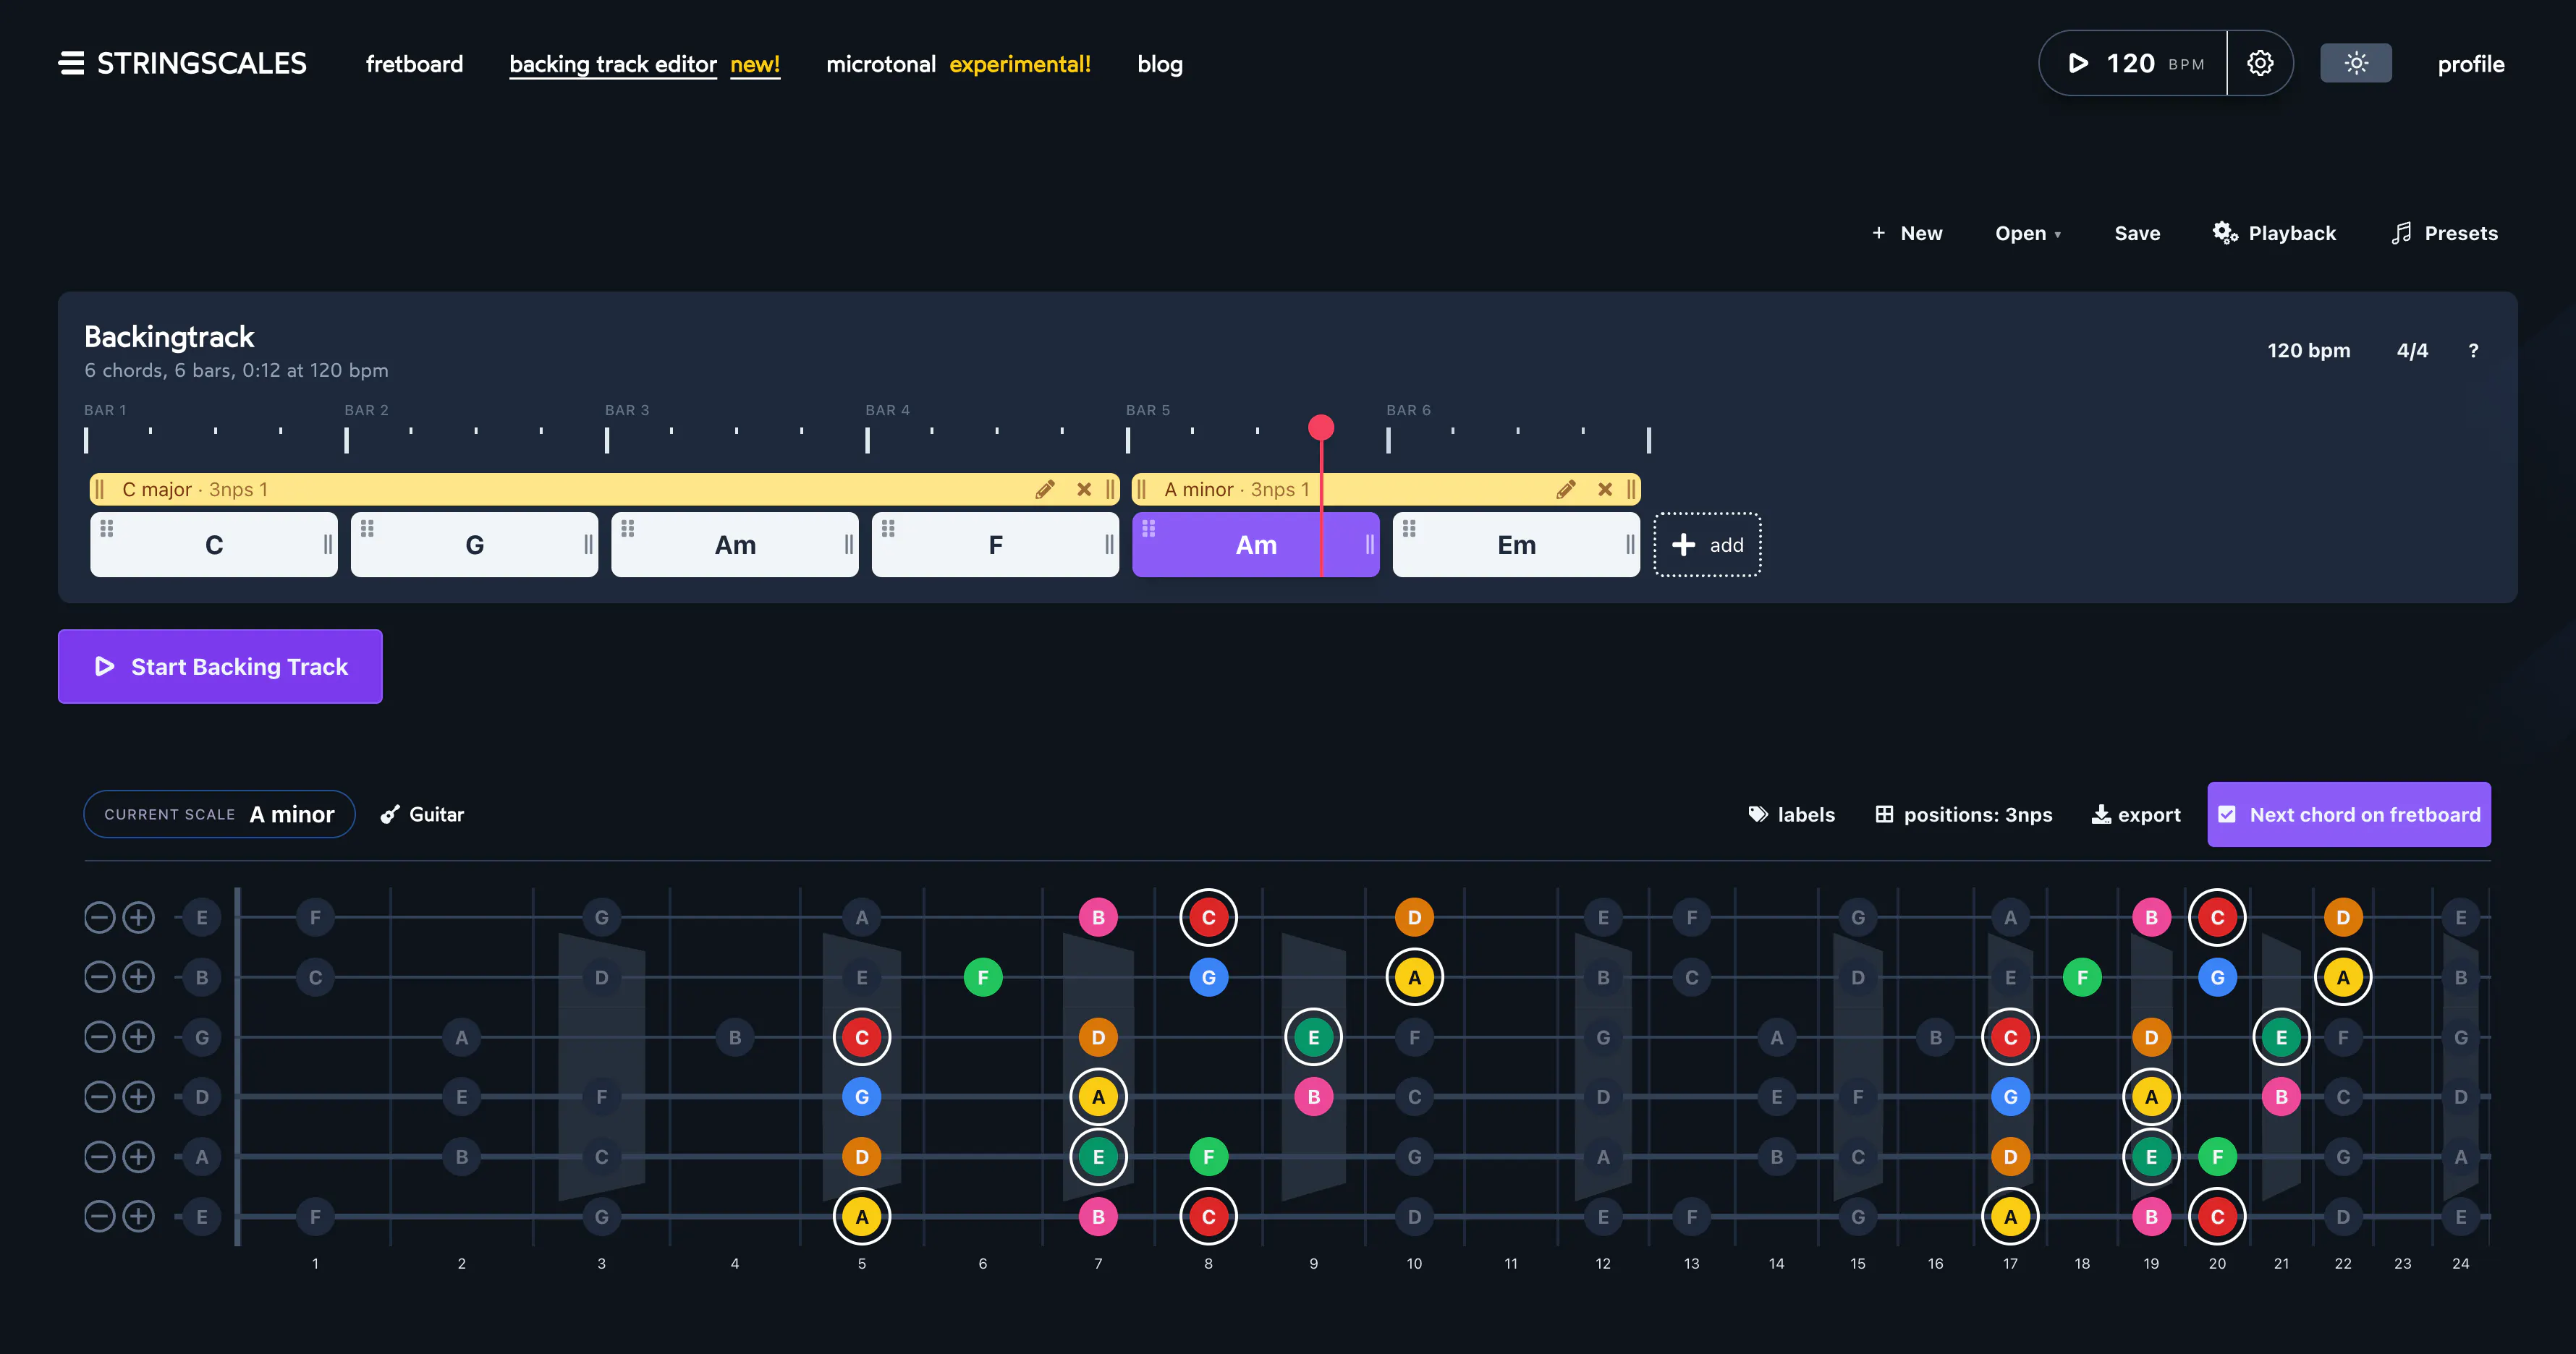
Task: Lower the B string tuning
Action: pyautogui.click(x=99, y=977)
